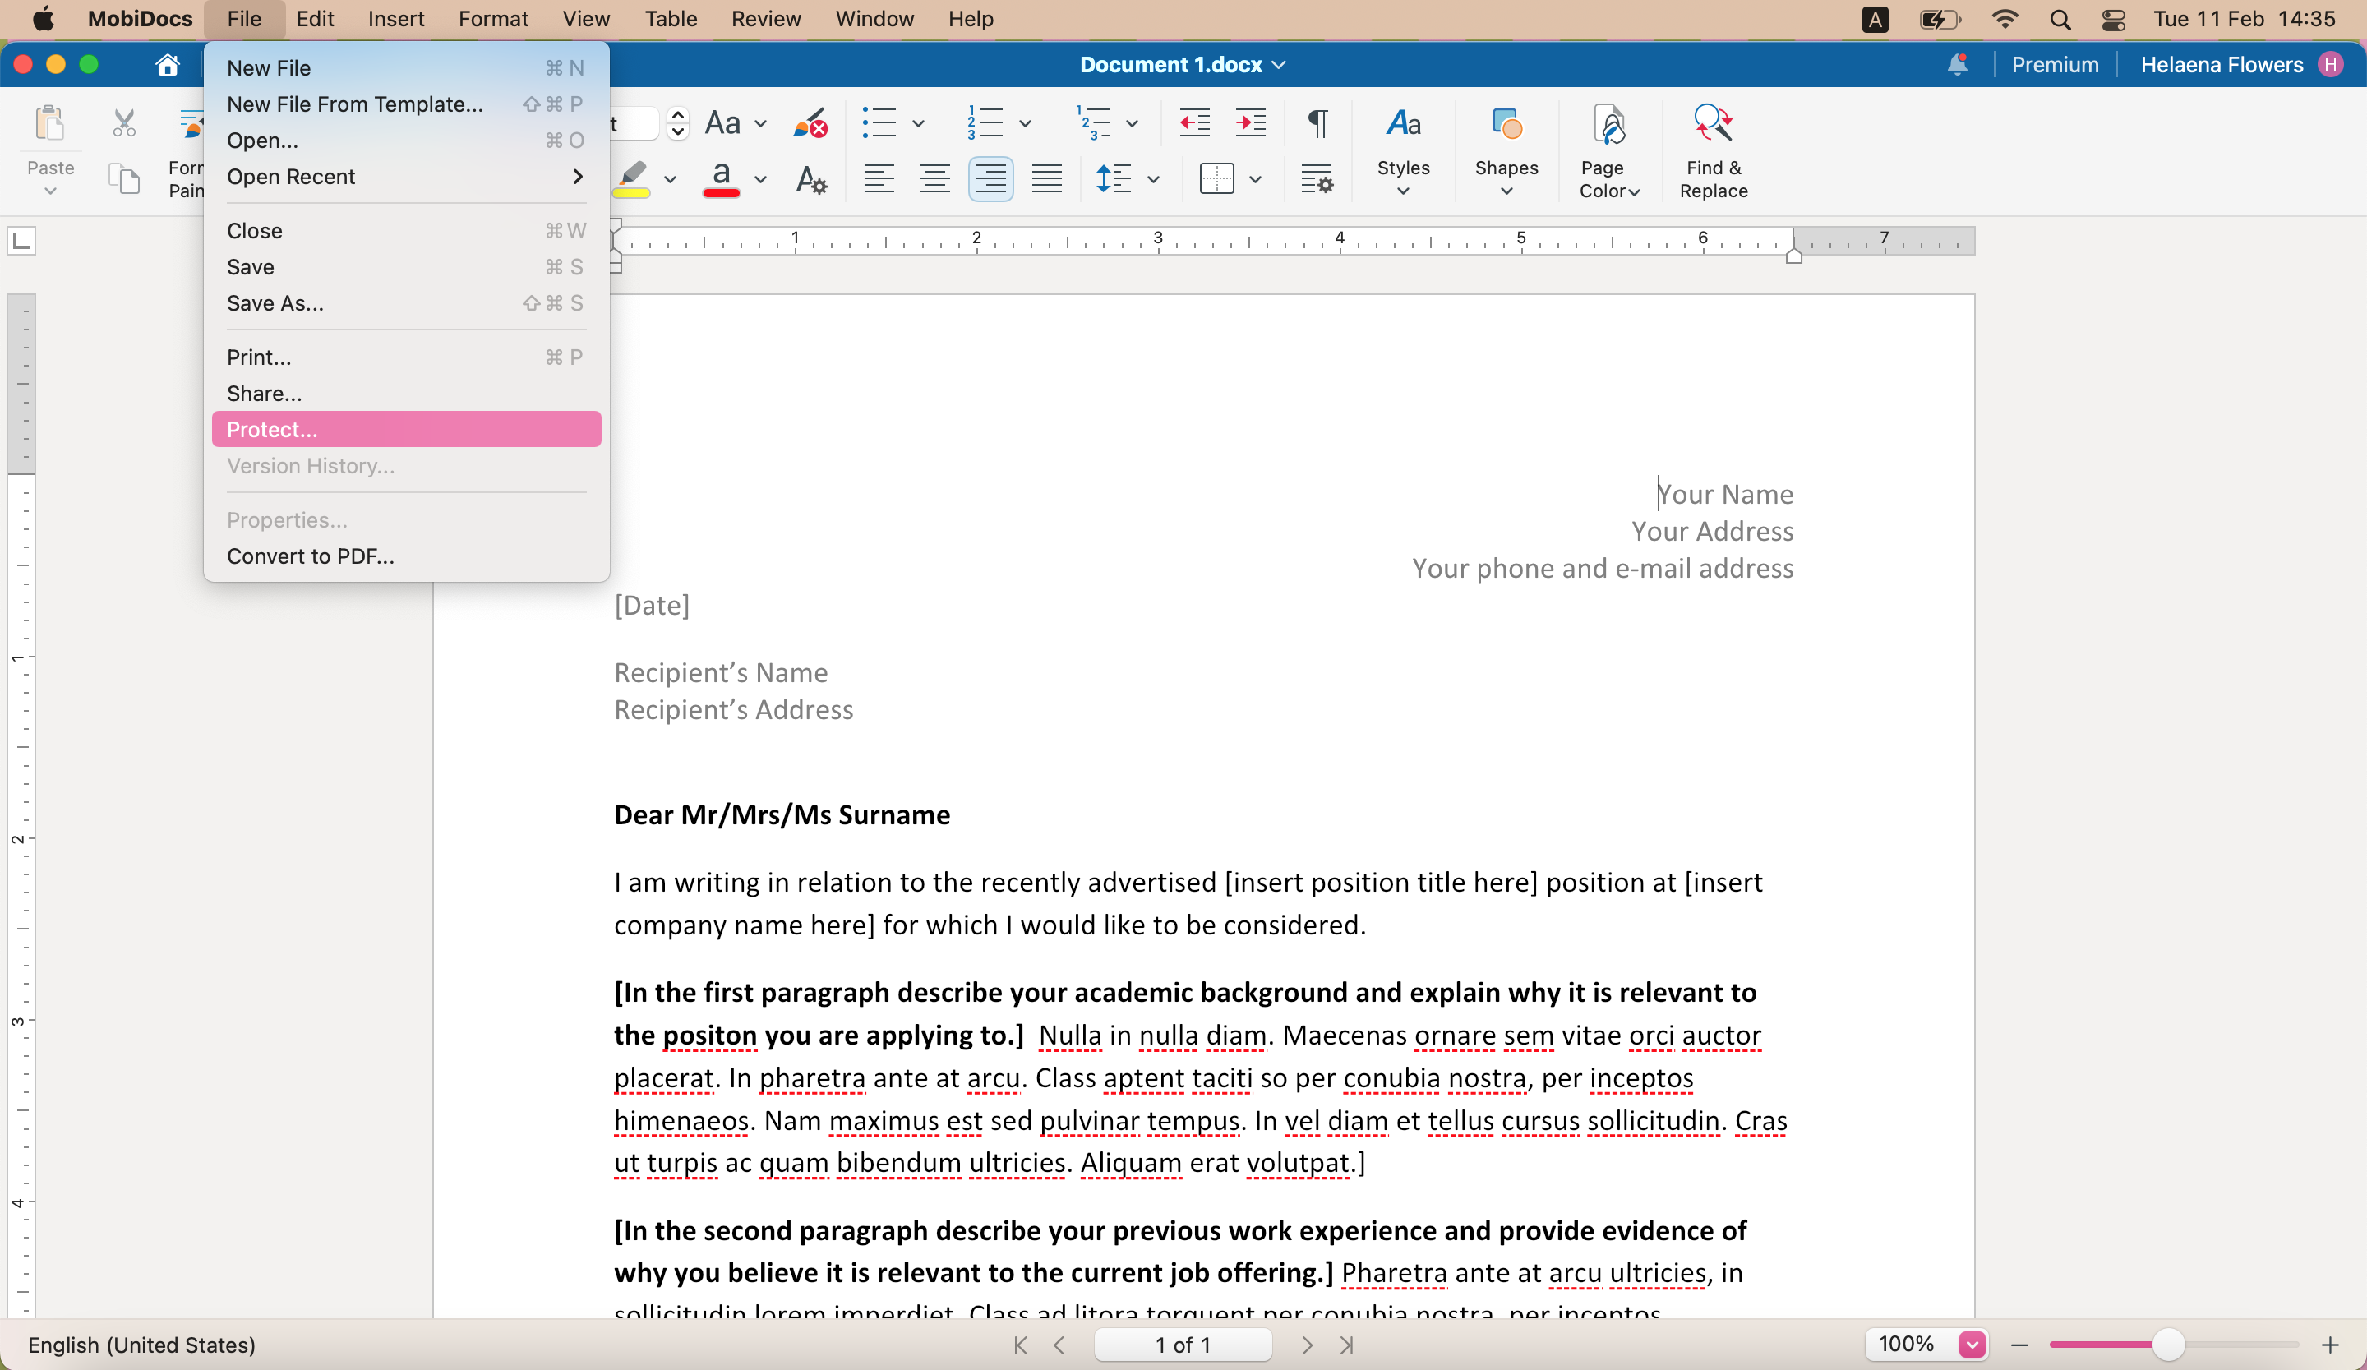Open macOS Spotlight search
The height and width of the screenshot is (1370, 2367).
click(2060, 19)
